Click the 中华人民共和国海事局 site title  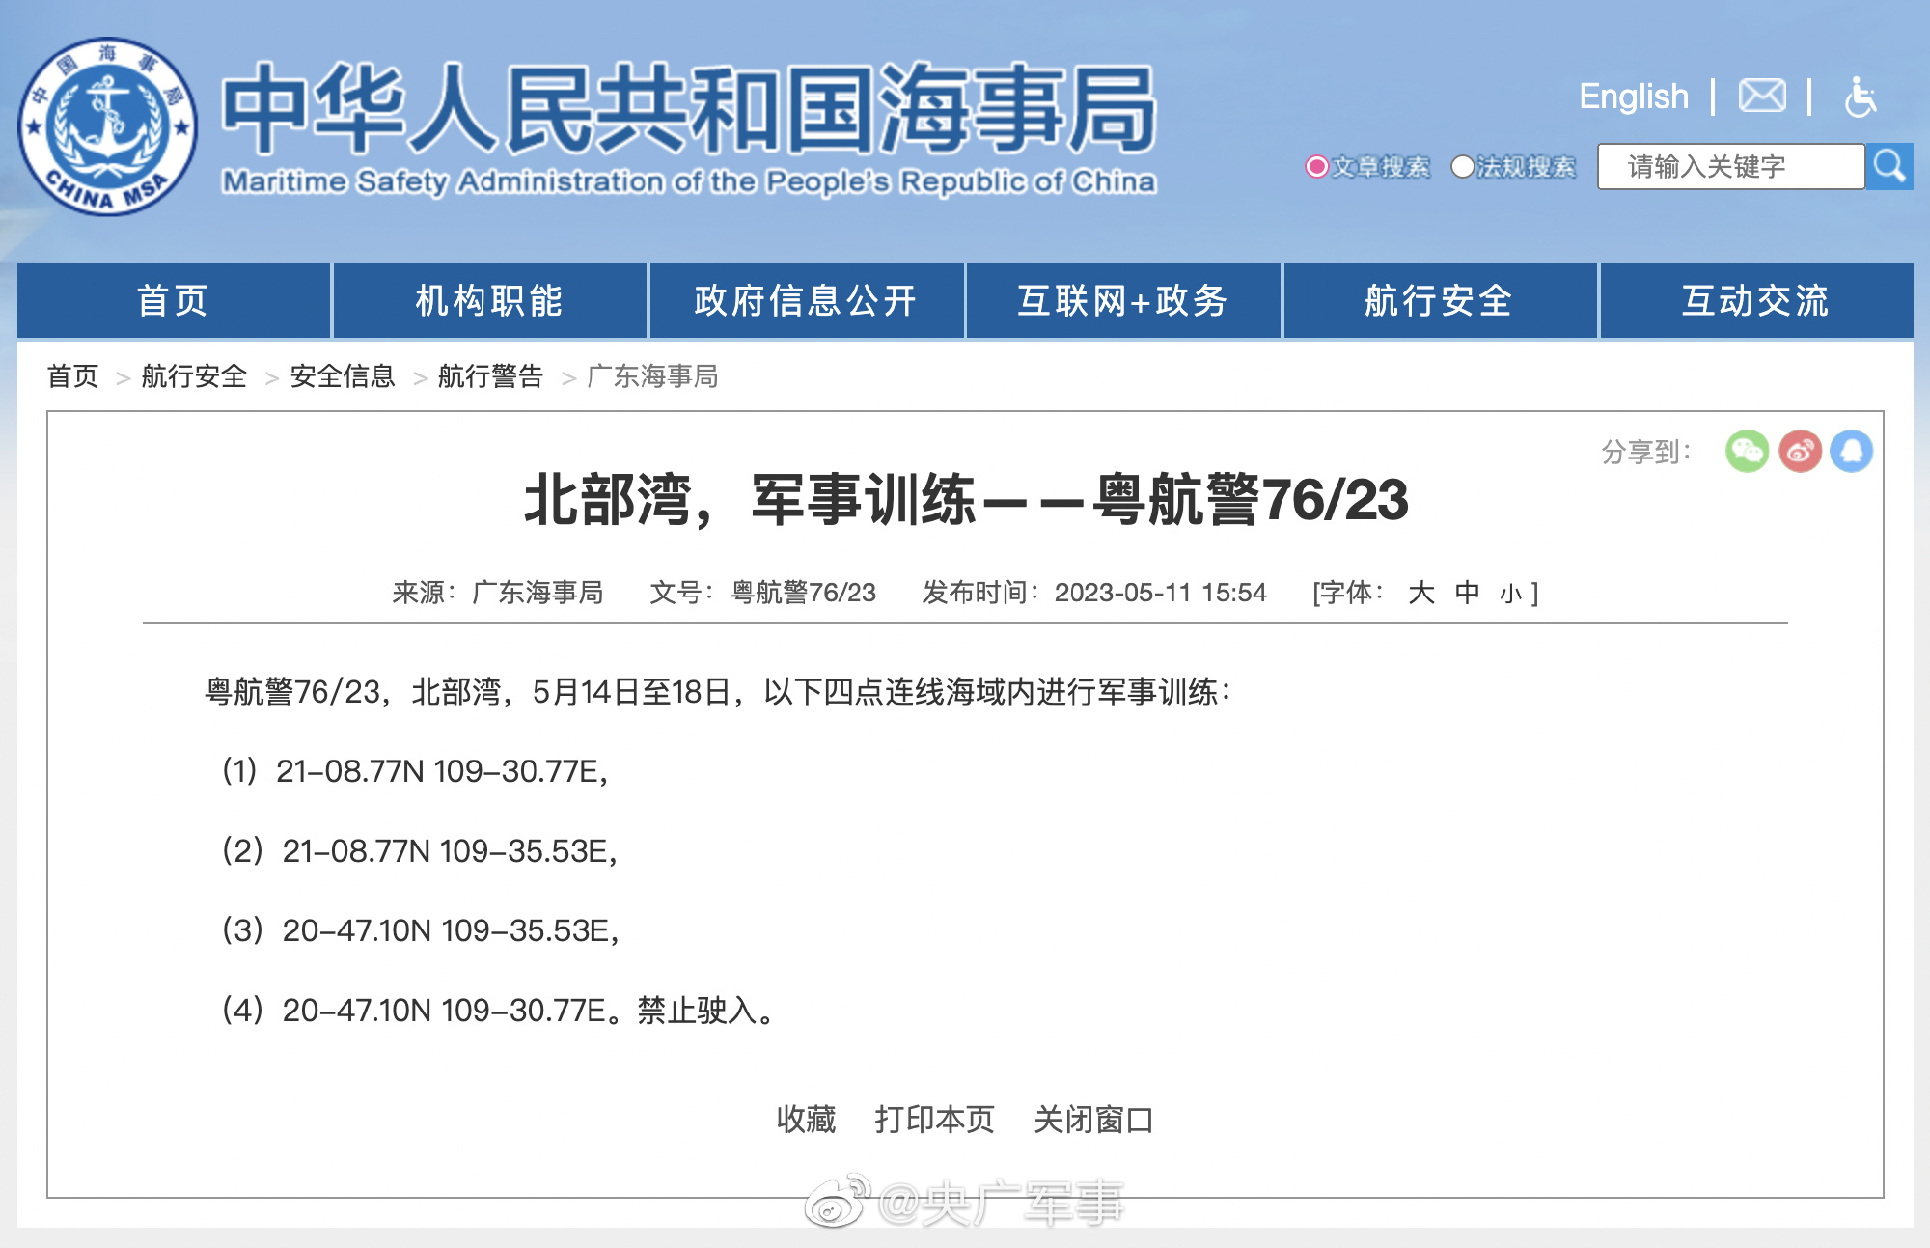coord(689,109)
